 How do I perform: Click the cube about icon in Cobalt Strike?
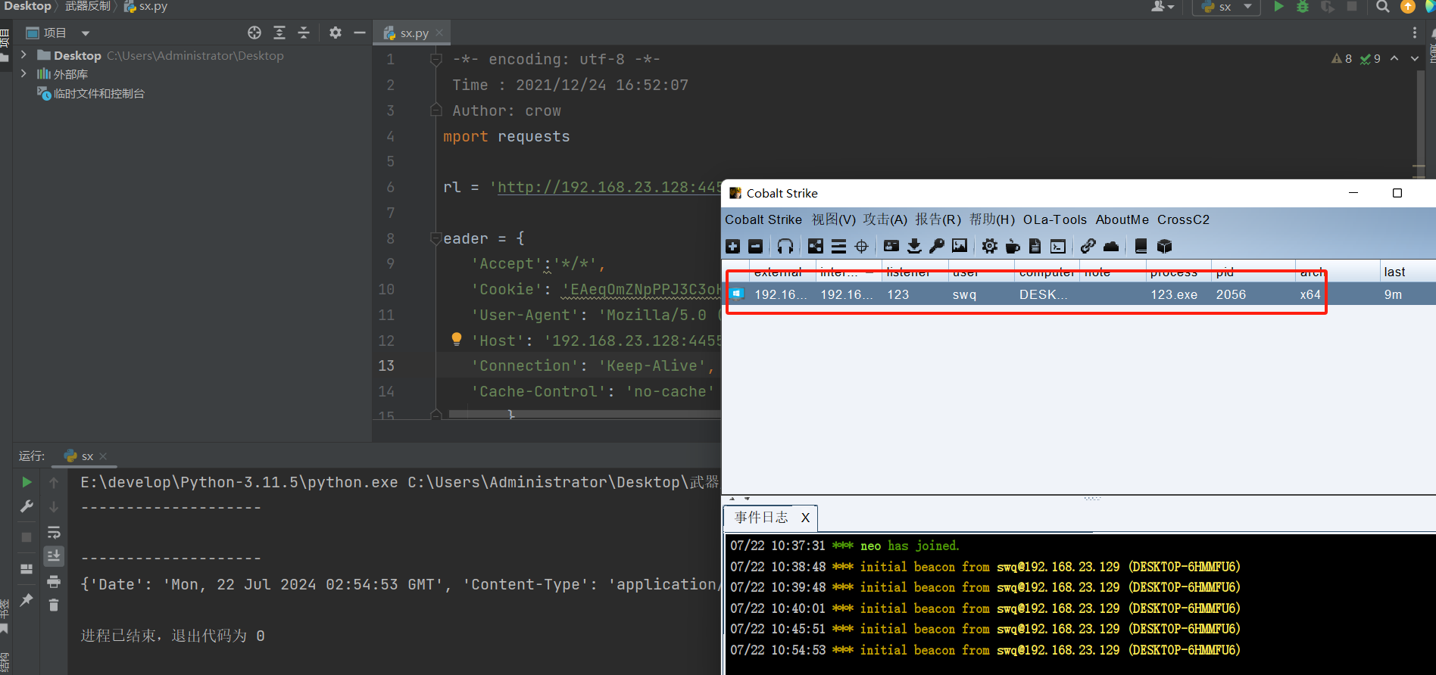click(1165, 246)
